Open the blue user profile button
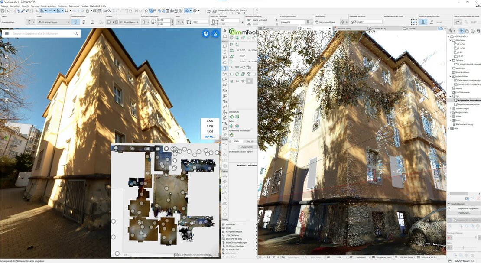 click(x=215, y=34)
